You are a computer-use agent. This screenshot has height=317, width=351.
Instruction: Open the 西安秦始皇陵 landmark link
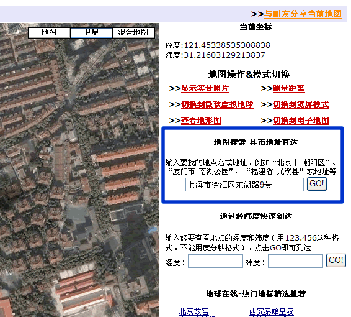pyautogui.click(x=271, y=311)
